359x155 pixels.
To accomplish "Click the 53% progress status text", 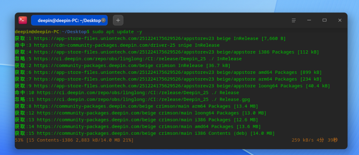I will coord(74,140).
